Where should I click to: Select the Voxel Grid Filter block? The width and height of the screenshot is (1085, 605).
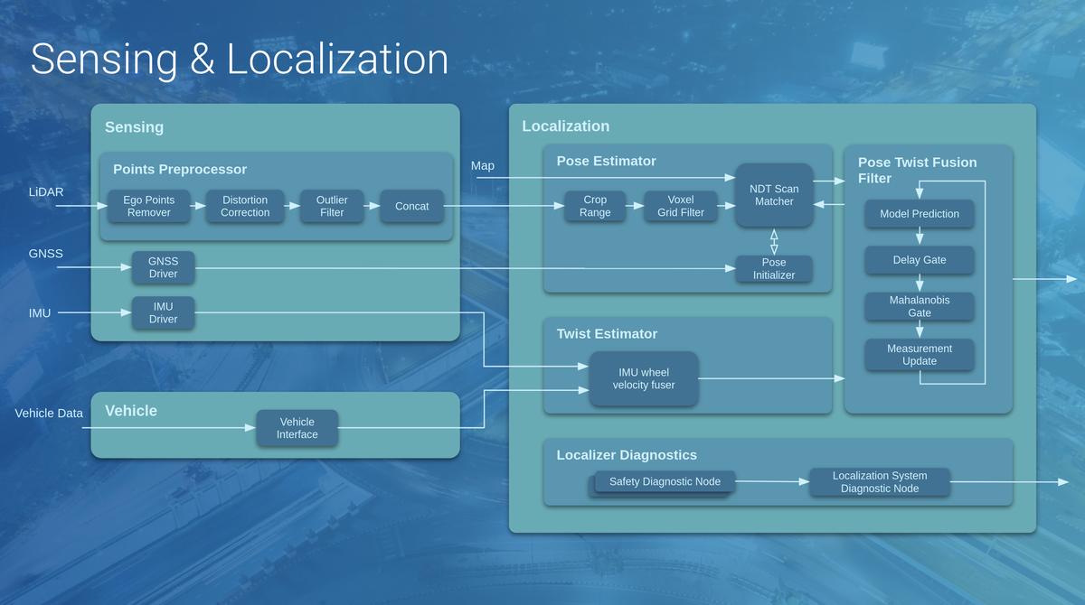681,206
